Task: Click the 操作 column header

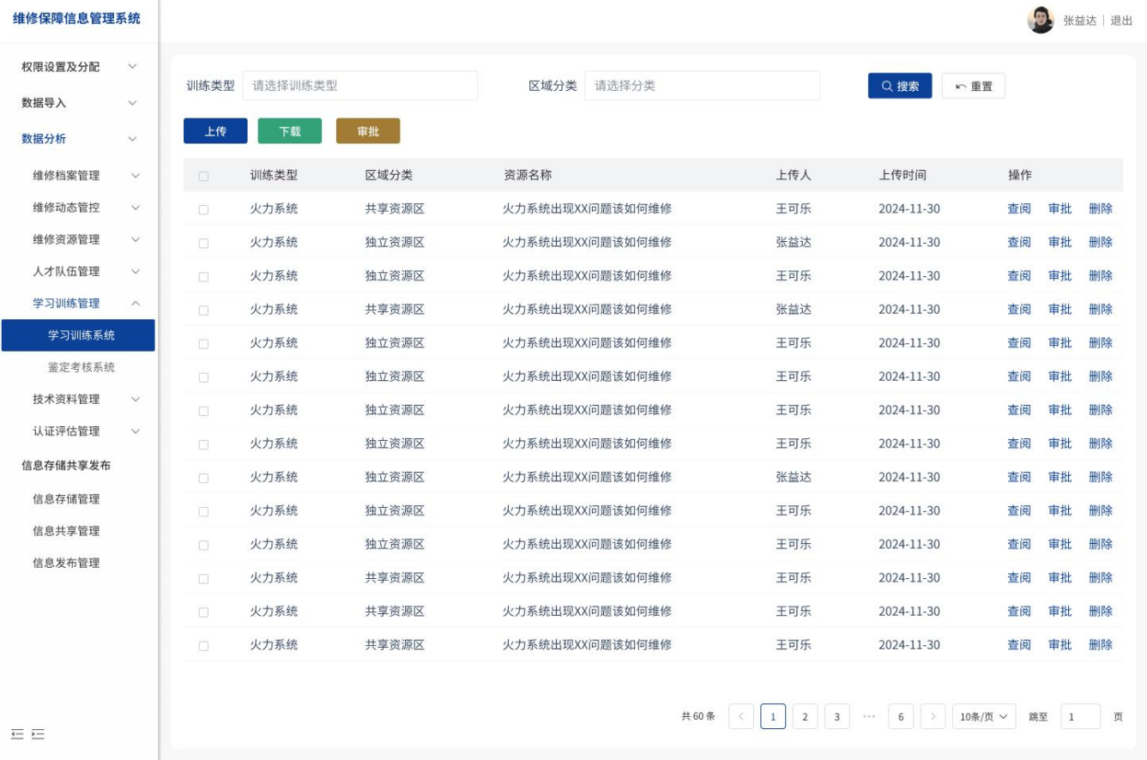Action: 1020,175
